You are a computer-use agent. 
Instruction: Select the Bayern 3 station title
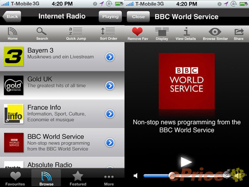(40, 50)
